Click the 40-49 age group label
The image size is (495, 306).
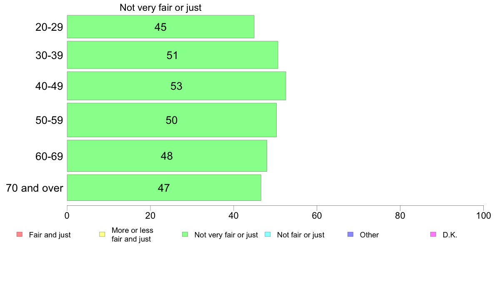(49, 86)
